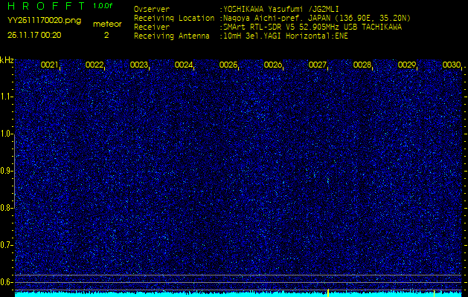Screen dimensions: 468x297
Task: Click the 26.11.17 00:20 timestamp
Action: (34, 34)
